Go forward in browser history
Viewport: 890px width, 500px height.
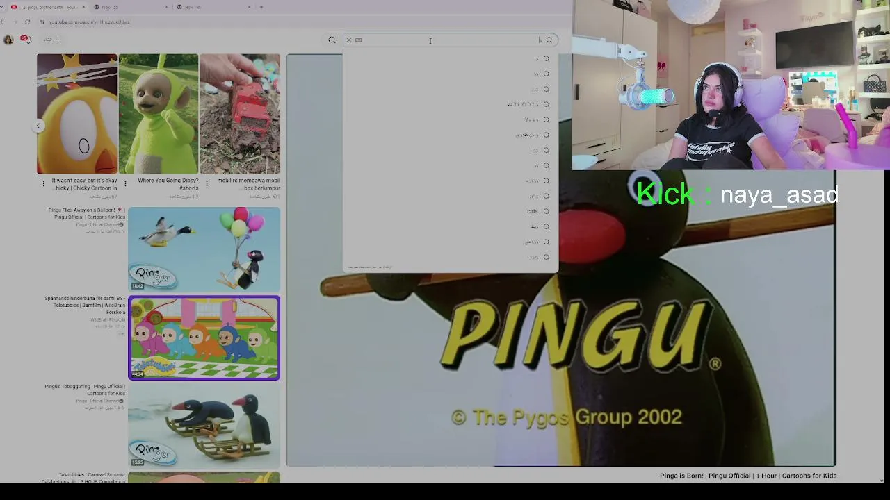click(x=14, y=22)
